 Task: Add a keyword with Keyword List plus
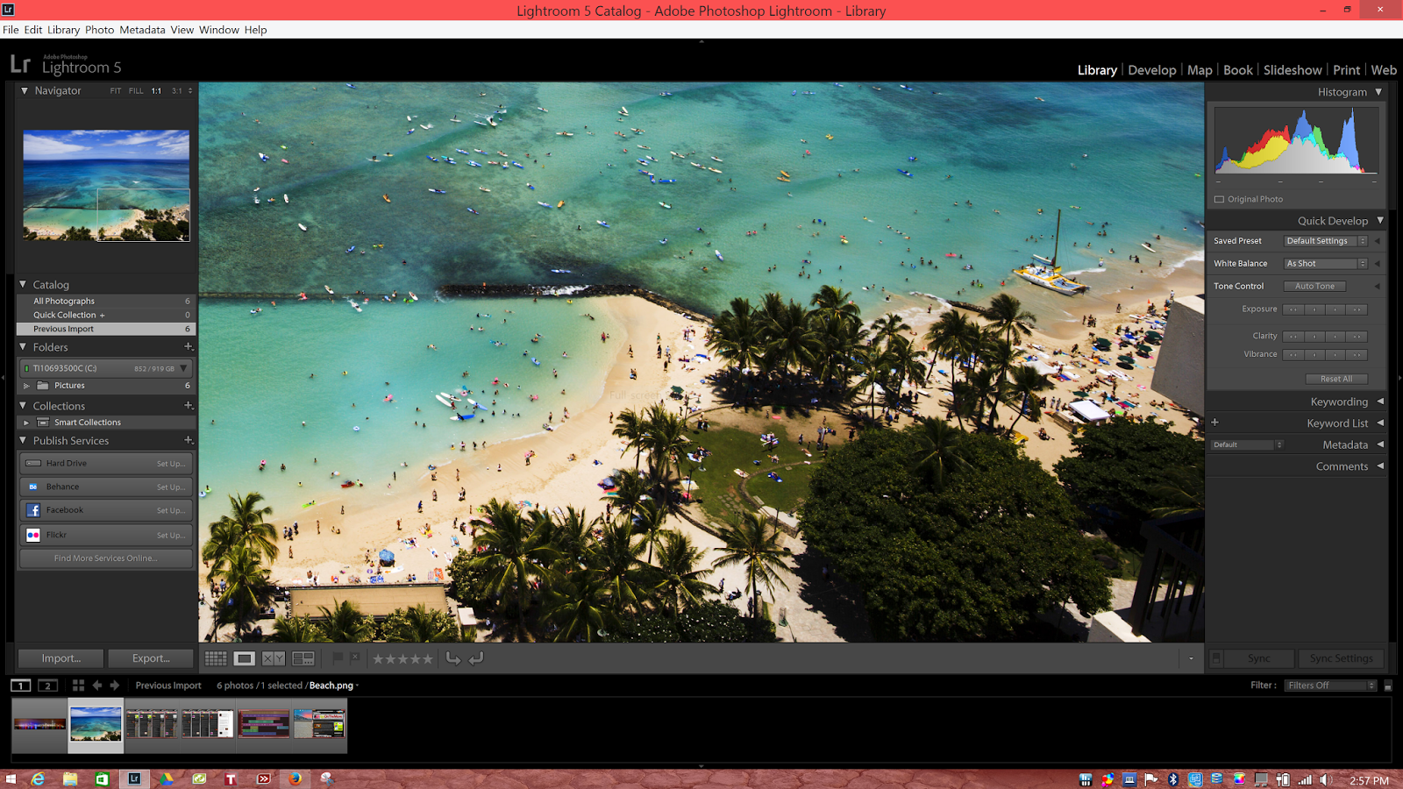(x=1215, y=423)
